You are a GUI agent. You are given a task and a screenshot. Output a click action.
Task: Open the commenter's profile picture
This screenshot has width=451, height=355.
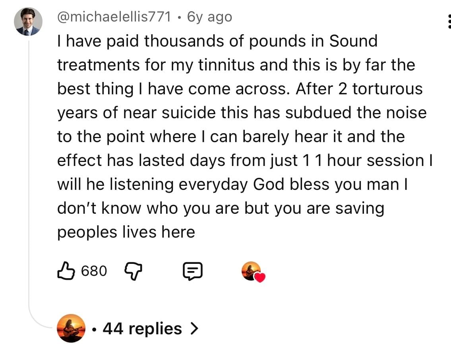[x=28, y=22]
